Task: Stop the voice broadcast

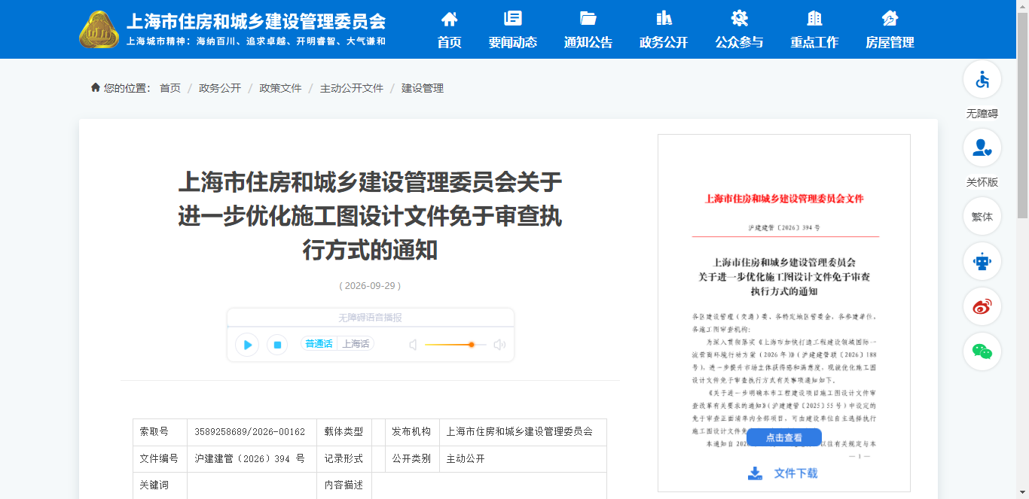Action: click(277, 345)
